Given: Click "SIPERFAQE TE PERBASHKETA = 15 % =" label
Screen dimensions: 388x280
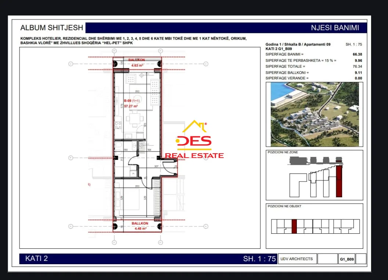Looking at the screenshot, I should [x=301, y=60].
